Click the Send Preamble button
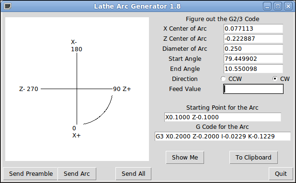The image size is (296, 183). pos(31,173)
